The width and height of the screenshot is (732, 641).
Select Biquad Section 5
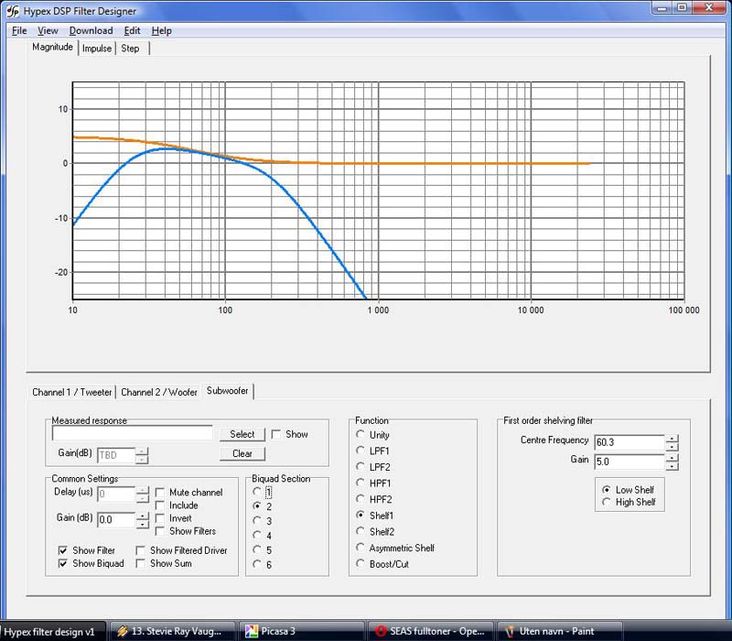click(x=257, y=550)
